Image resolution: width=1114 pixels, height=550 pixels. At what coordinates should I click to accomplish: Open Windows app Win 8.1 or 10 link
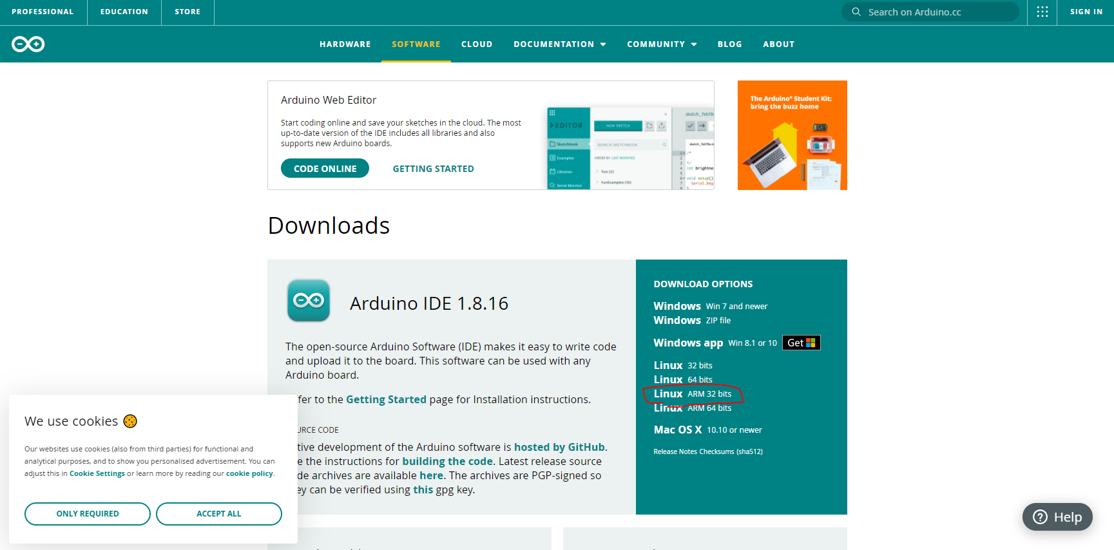[715, 343]
